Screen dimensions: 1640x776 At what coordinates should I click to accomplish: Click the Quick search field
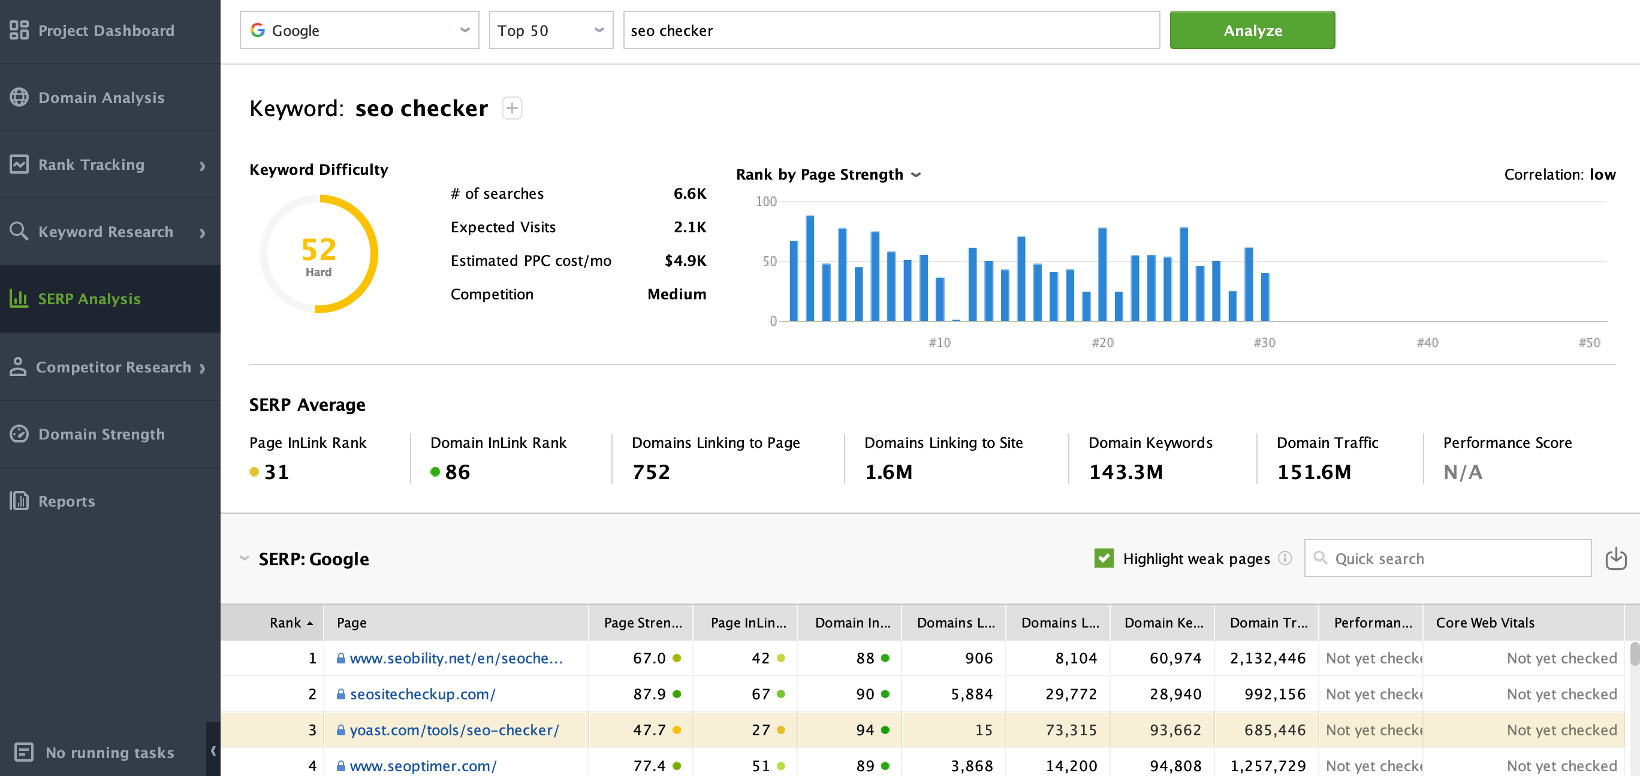[x=1448, y=559]
